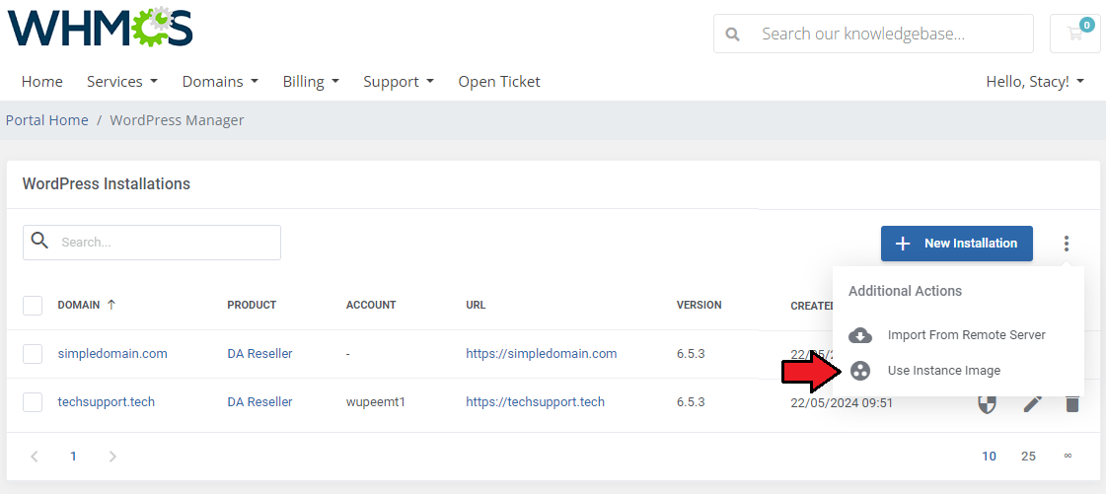Viewport: 1106px width, 494px height.
Task: Check the techsupport.tech row checkbox
Action: tap(33, 402)
